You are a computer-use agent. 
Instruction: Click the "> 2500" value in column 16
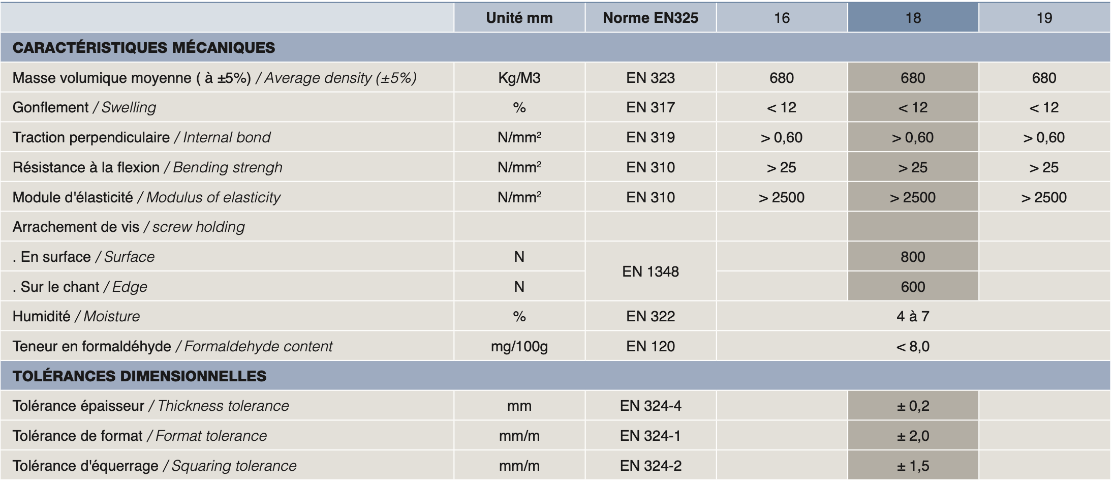(782, 197)
